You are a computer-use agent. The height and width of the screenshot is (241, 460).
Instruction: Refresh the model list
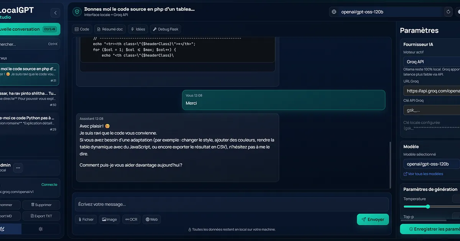[448, 12]
